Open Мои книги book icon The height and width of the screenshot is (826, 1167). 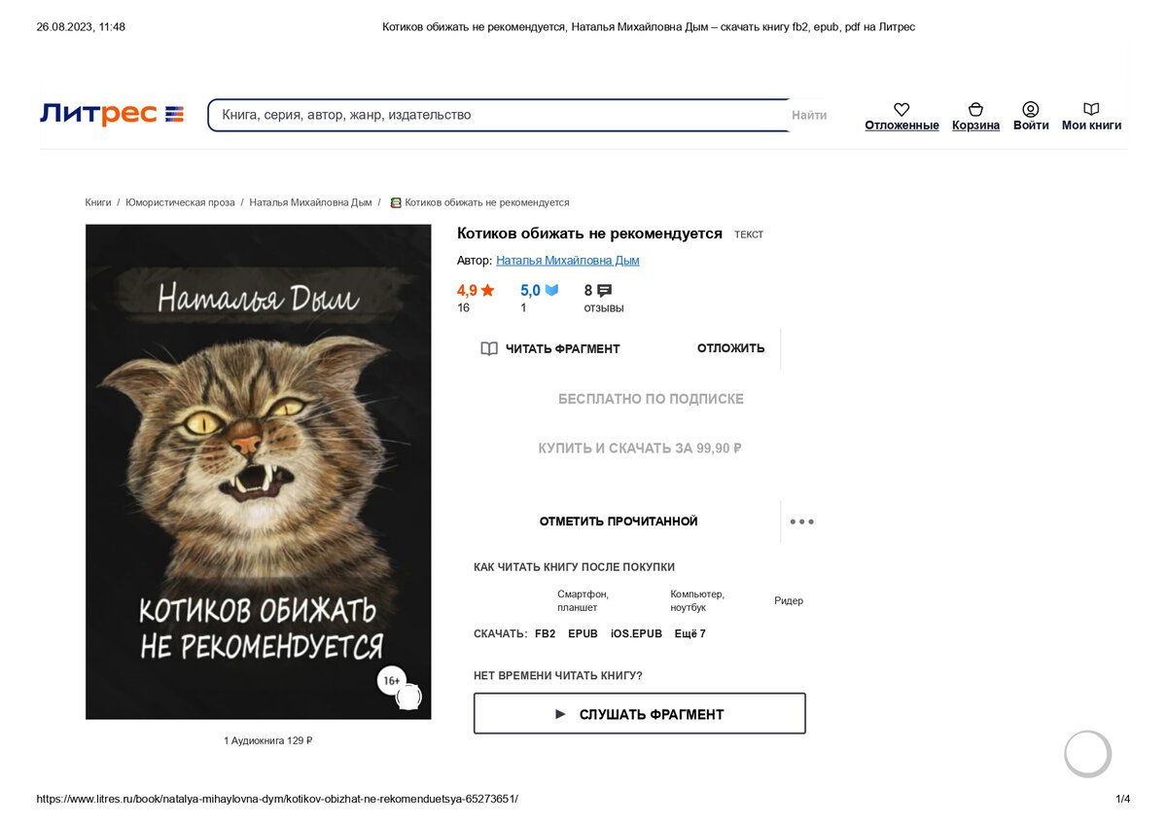coord(1091,110)
